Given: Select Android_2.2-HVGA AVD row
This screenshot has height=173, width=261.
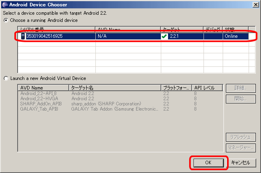Looking at the screenshot, I should [121, 99].
